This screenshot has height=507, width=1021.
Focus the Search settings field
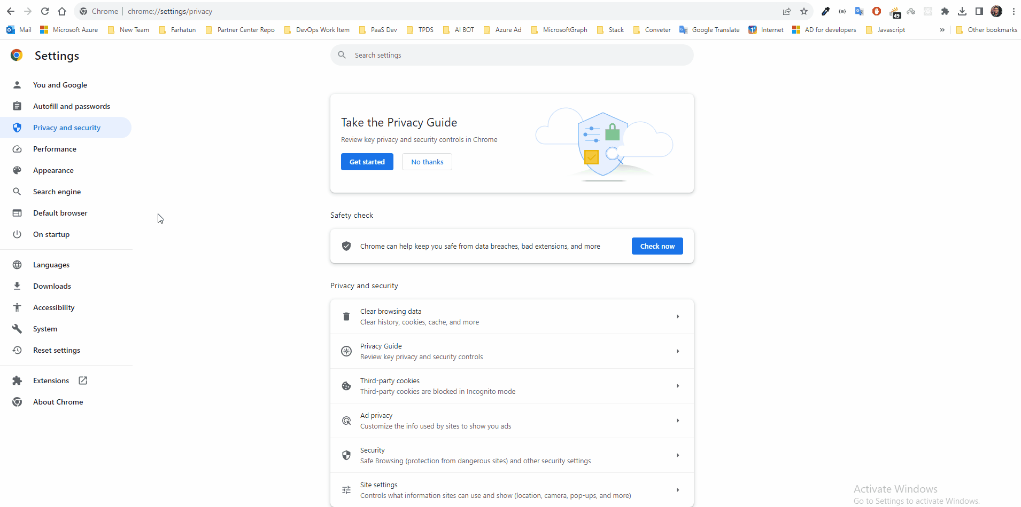coord(512,55)
